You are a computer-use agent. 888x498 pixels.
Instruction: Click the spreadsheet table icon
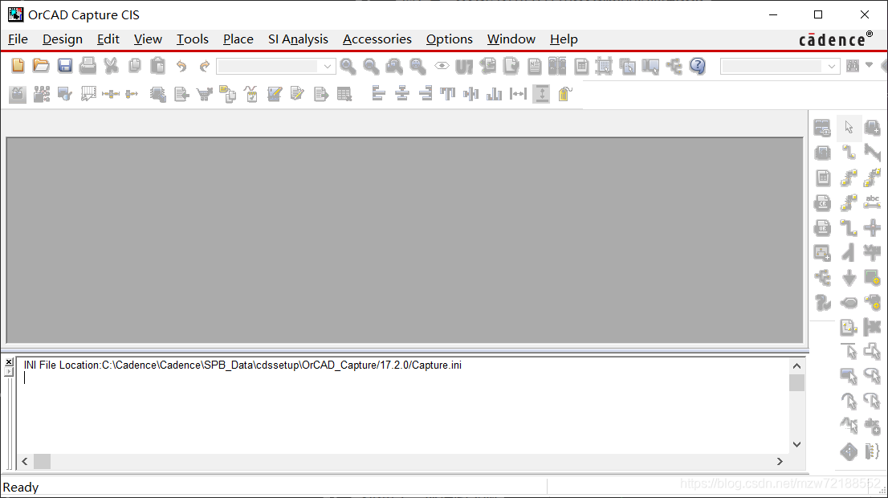[x=344, y=93]
